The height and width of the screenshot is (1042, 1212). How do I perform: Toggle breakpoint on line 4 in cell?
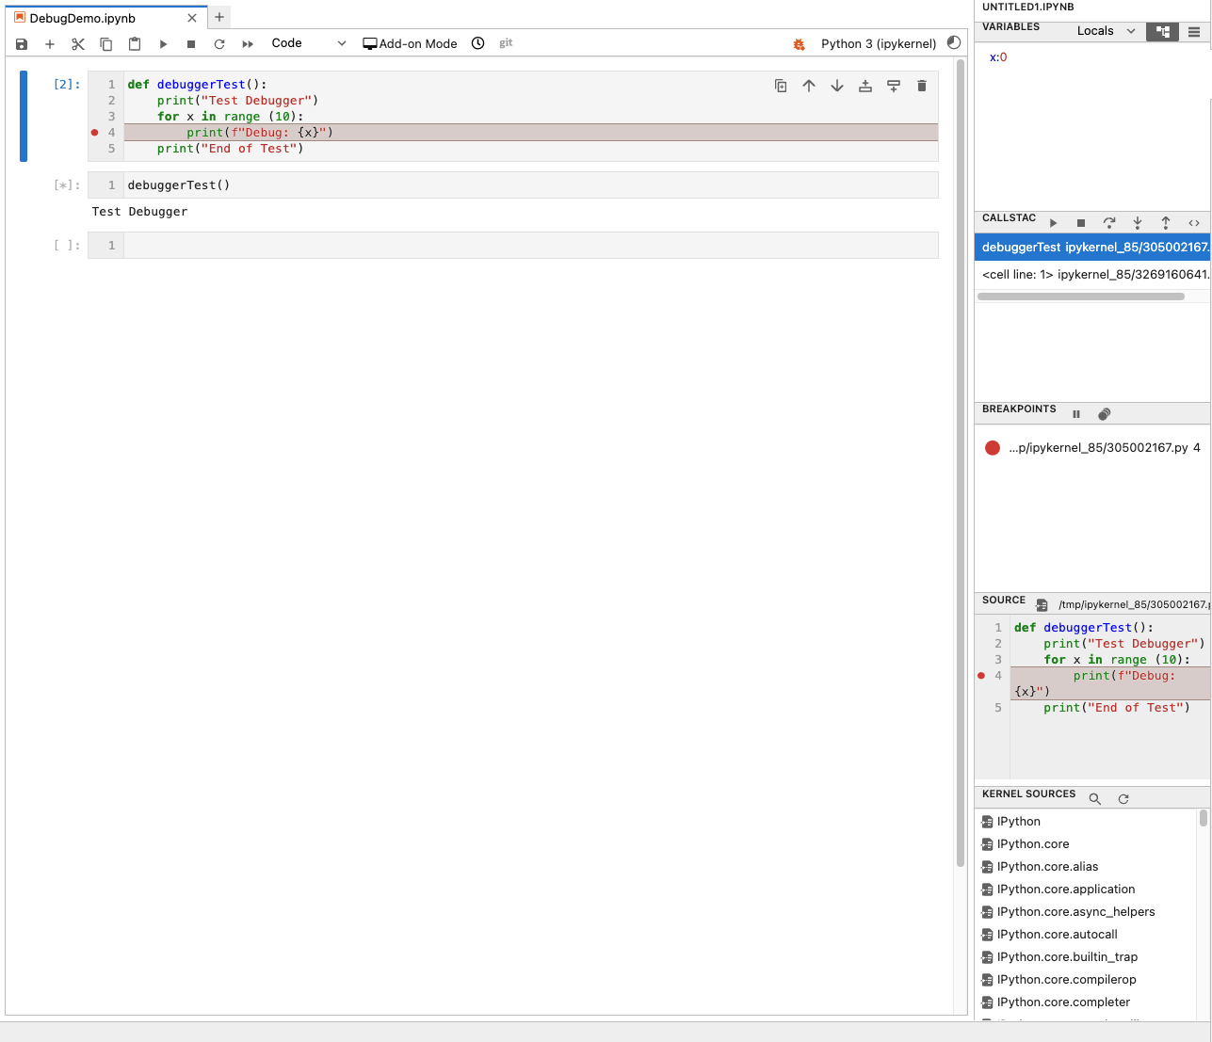click(x=95, y=133)
